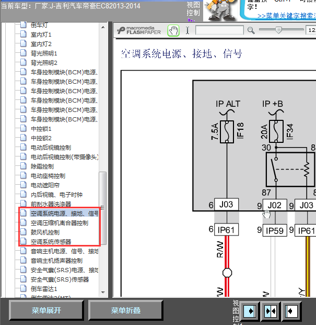The image size is (316, 325).
Task: Select the hand pan tool in FlashPaper toolbar
Action: coord(173,30)
